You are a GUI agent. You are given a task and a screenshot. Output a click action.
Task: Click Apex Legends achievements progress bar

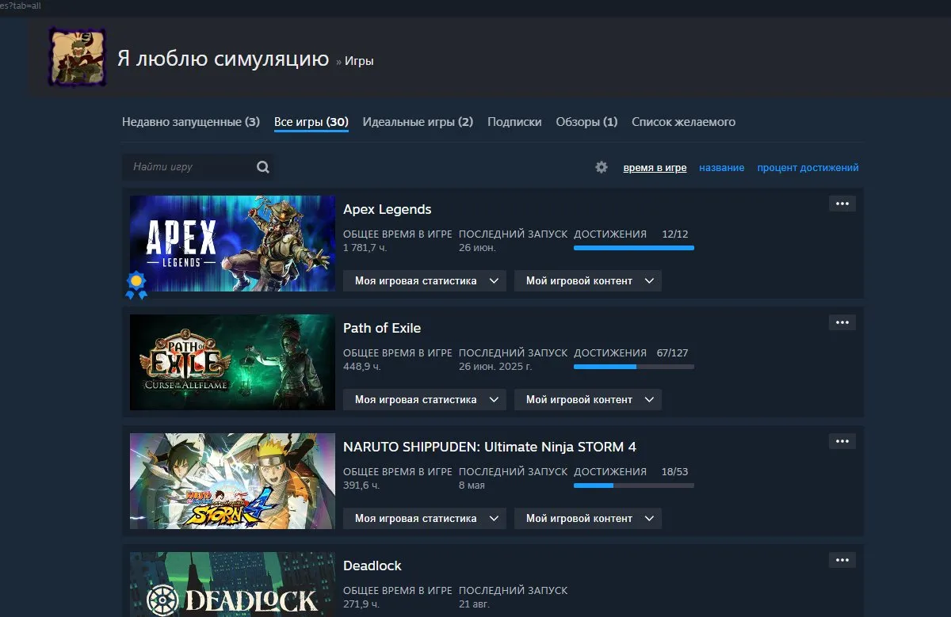(634, 248)
